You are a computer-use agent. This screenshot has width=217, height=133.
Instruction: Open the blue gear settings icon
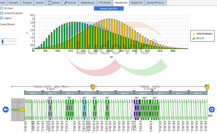click(x=212, y=109)
